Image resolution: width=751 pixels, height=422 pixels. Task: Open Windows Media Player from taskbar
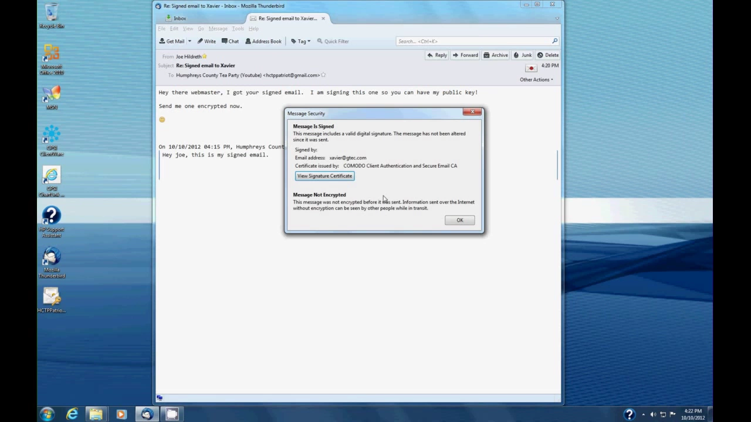[121, 414]
